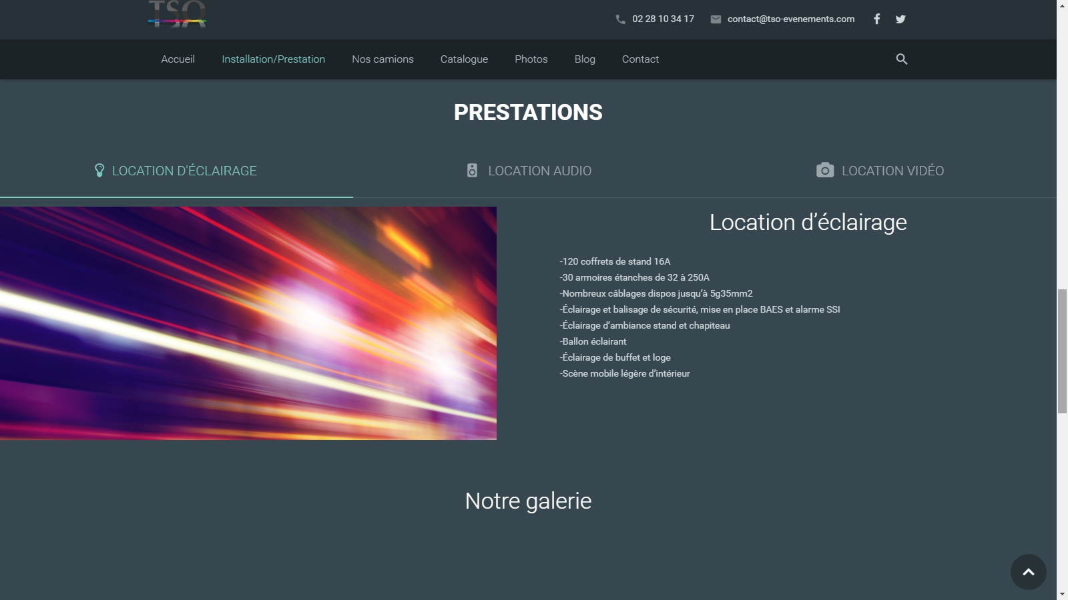Click the vertical scrollbar thumb
The image size is (1068, 600).
[x=1062, y=351]
